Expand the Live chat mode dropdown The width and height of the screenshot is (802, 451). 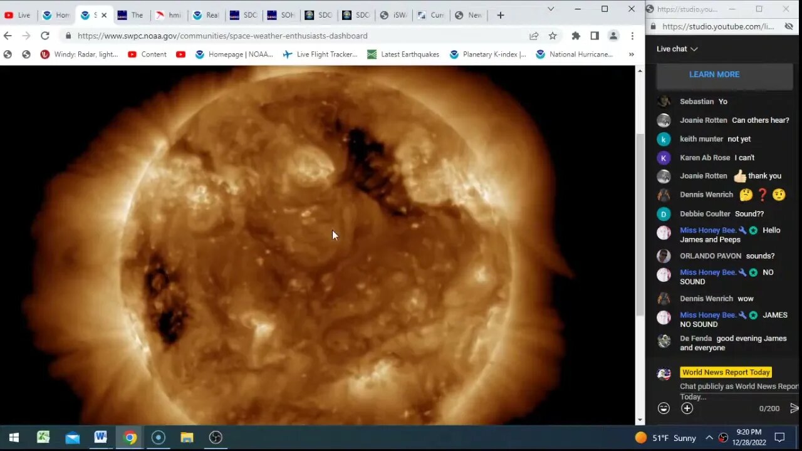677,49
